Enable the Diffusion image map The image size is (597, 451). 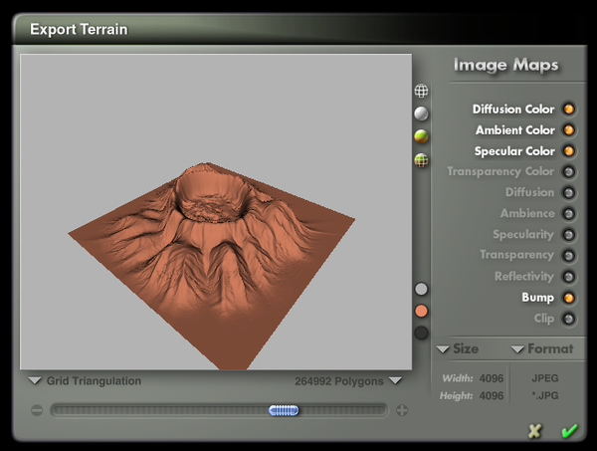click(x=569, y=193)
